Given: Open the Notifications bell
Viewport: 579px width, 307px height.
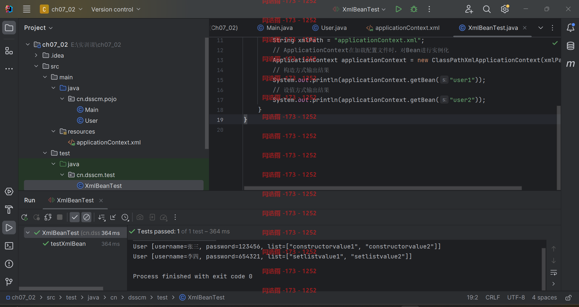Looking at the screenshot, I should [x=571, y=28].
